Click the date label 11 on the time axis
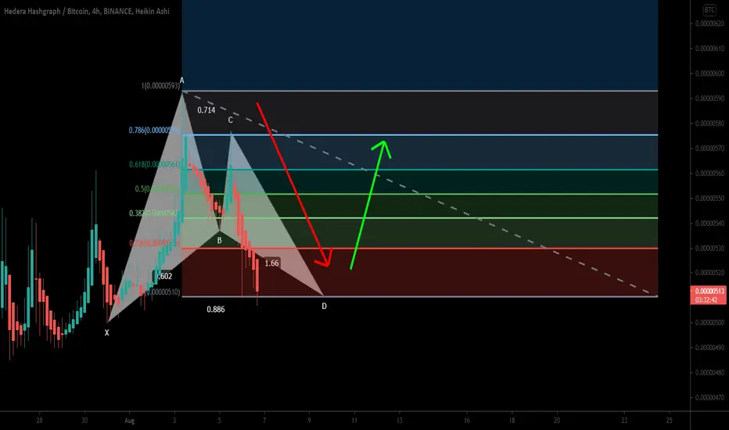Screen dimensions: 729x430 (354, 421)
